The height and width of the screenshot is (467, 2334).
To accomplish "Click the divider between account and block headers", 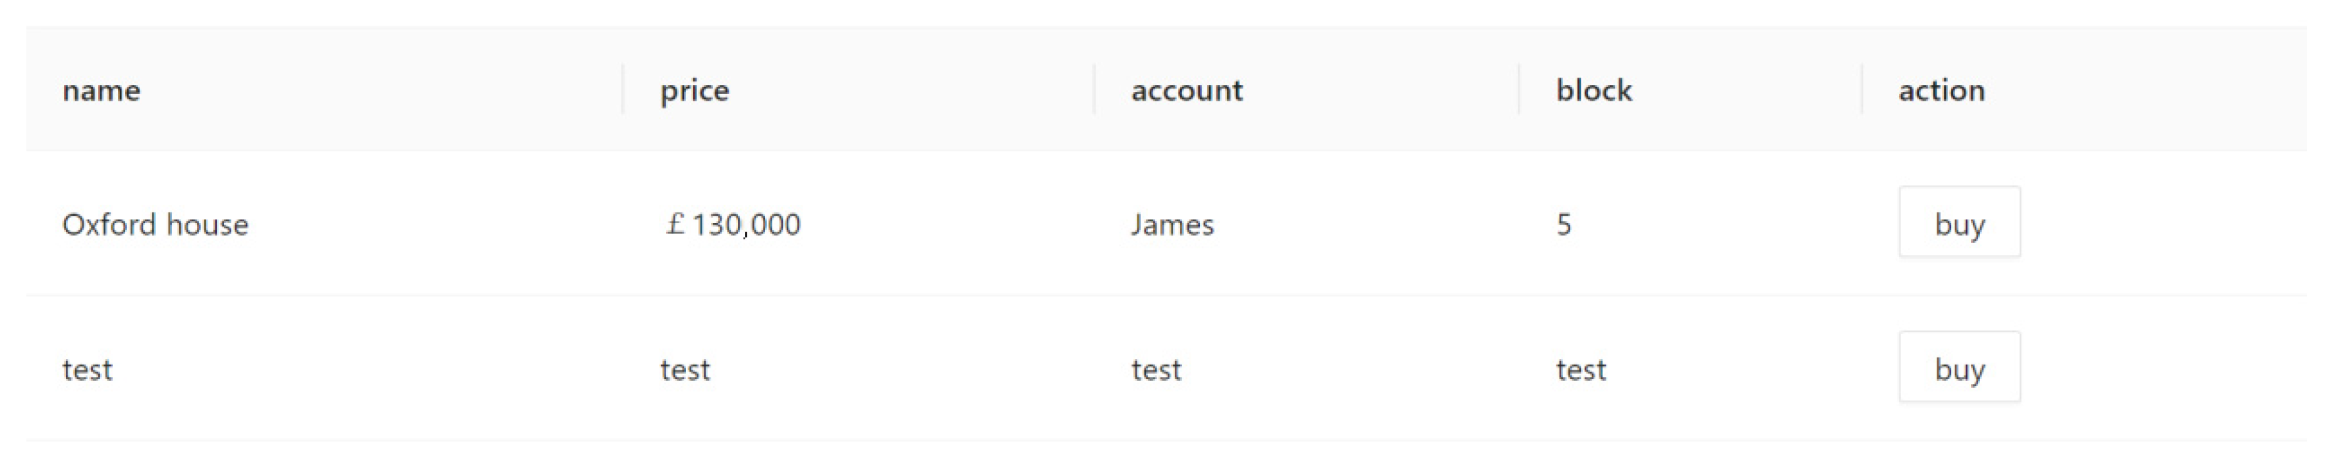I will [x=1520, y=89].
